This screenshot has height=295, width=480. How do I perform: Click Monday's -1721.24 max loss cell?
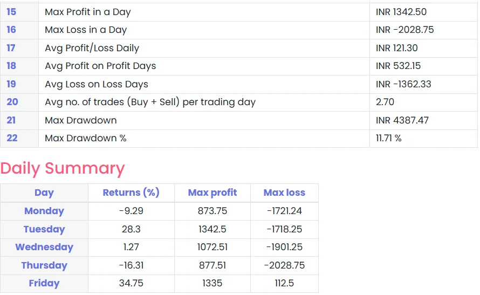coord(284,211)
